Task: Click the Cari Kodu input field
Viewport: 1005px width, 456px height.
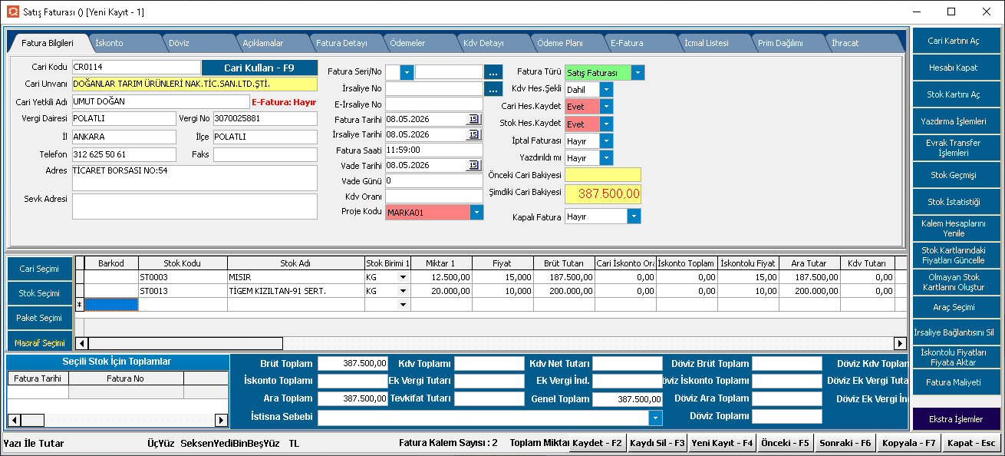Action: (136, 68)
